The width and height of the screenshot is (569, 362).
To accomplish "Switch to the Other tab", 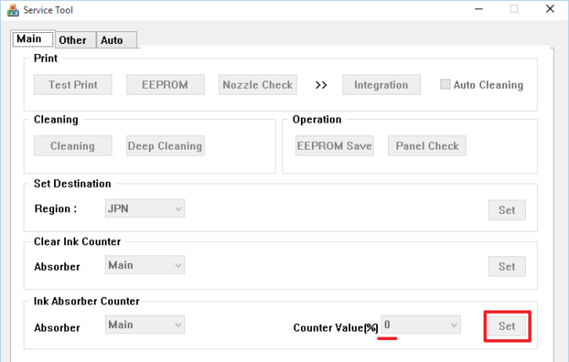I will (x=73, y=40).
